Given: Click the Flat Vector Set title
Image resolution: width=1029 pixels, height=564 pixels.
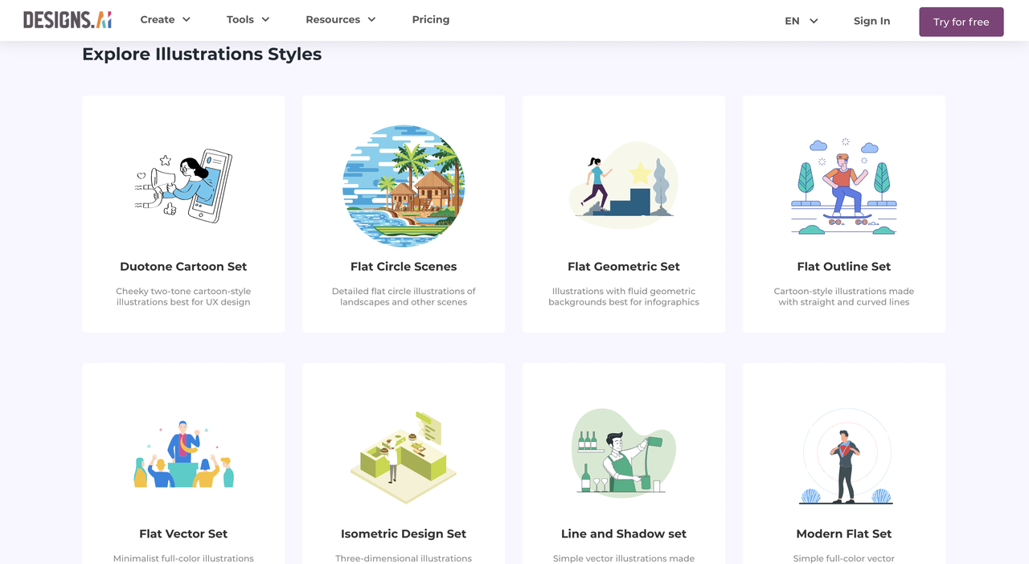Looking at the screenshot, I should (183, 534).
